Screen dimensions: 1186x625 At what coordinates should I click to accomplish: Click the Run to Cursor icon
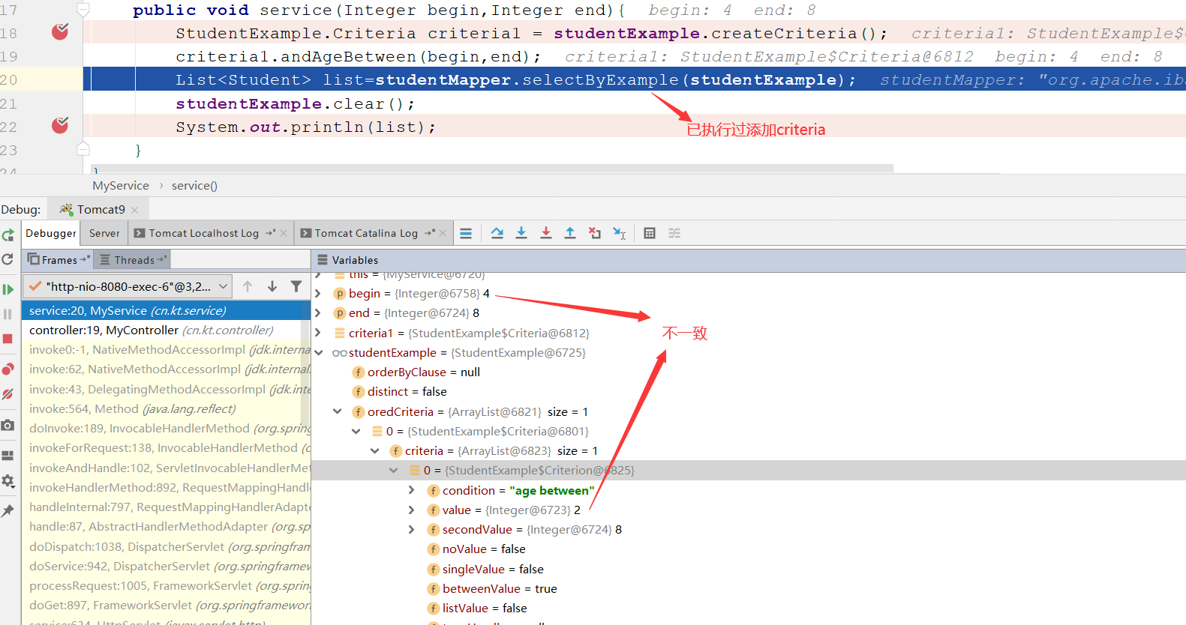[x=619, y=233]
